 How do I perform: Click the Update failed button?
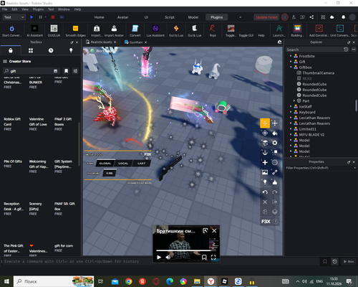pyautogui.click(x=266, y=17)
